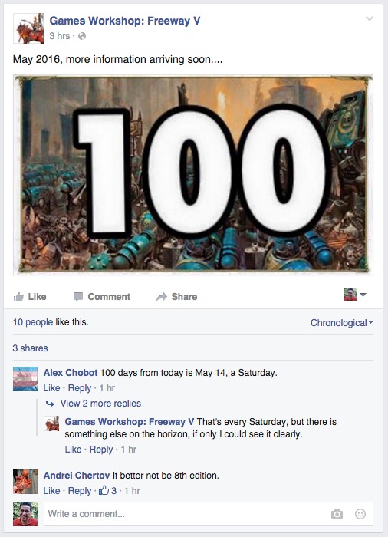Open the 3 shares link
Image resolution: width=388 pixels, height=537 pixels.
pyautogui.click(x=30, y=348)
